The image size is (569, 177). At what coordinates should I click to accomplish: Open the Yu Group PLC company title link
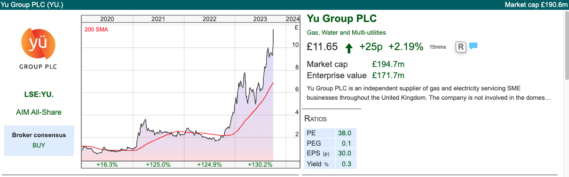[342, 19]
